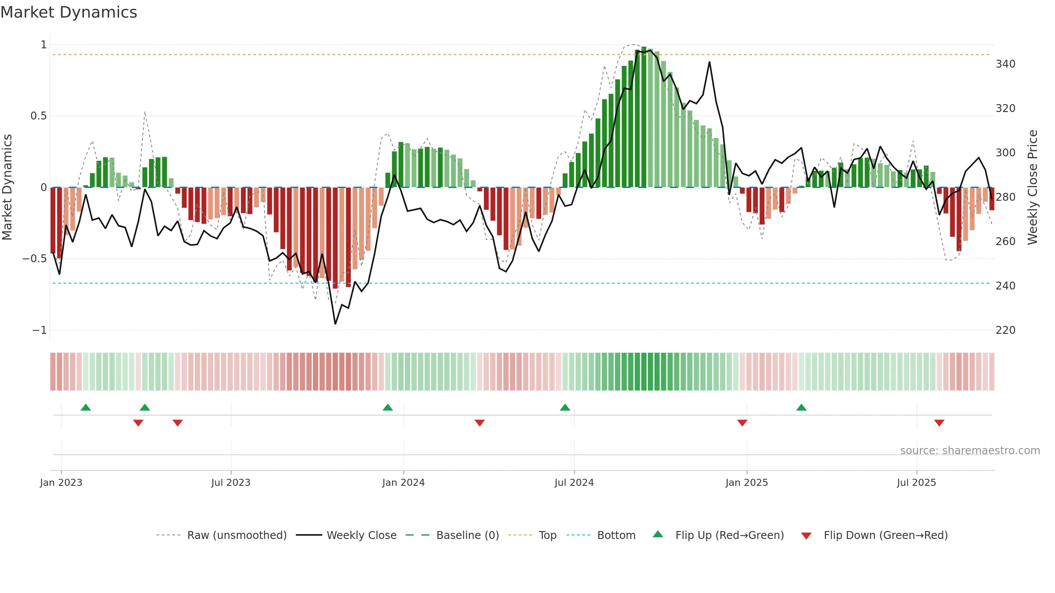Image resolution: width=1055 pixels, height=593 pixels.
Task: Select the Flip Down triangle between Jan and Jul 2024
Action: [480, 423]
